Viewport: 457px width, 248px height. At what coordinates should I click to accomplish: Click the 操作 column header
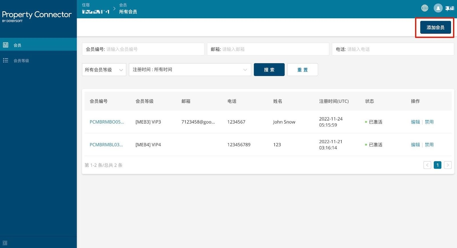coord(415,101)
